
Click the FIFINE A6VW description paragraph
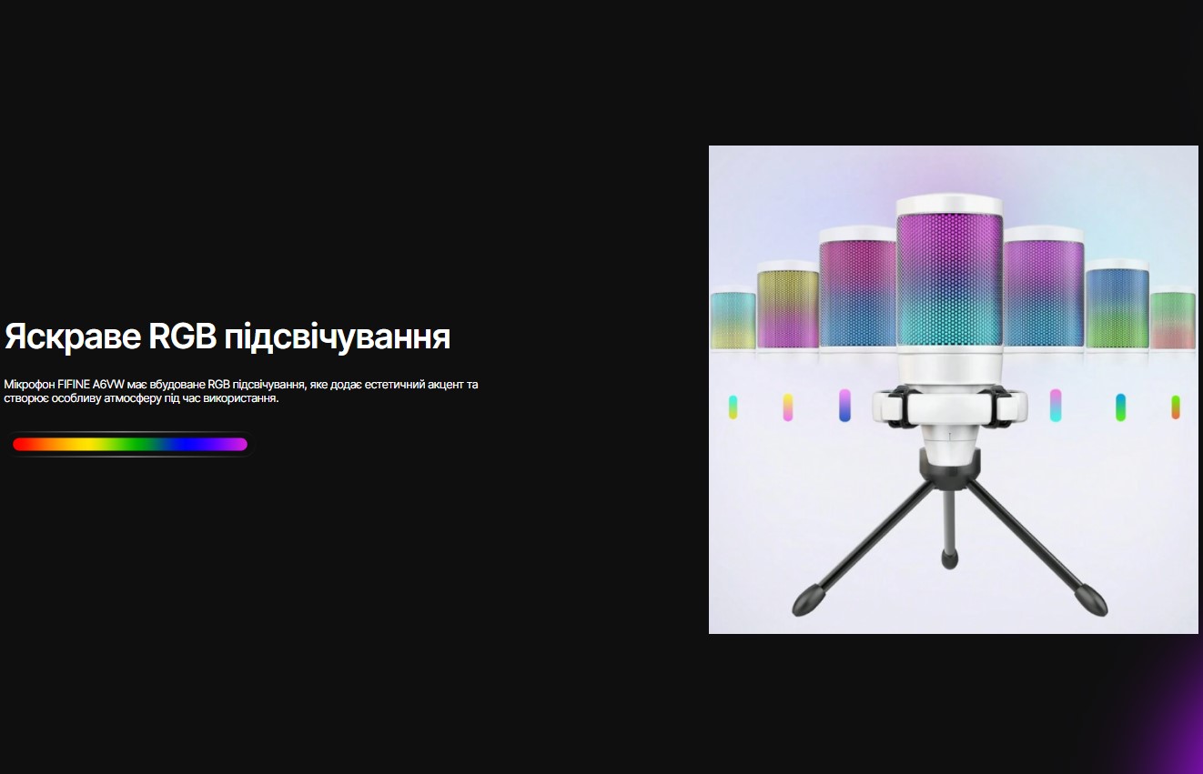click(x=241, y=391)
